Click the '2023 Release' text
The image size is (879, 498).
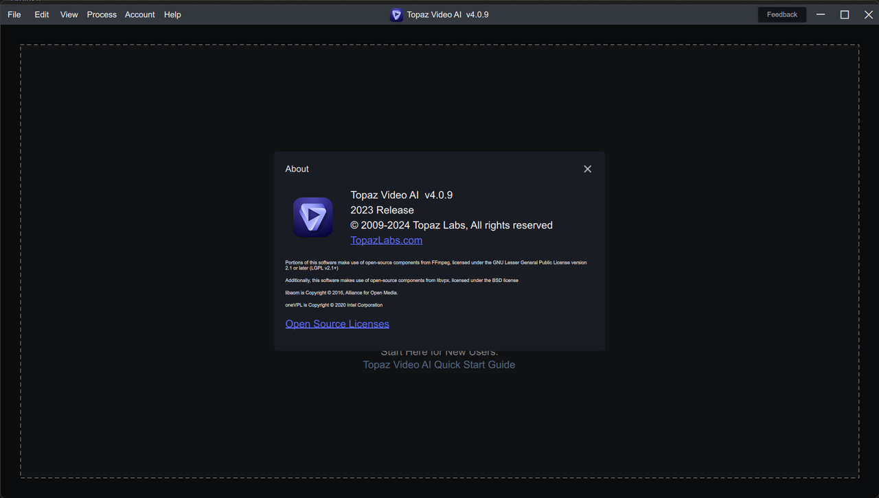click(382, 210)
